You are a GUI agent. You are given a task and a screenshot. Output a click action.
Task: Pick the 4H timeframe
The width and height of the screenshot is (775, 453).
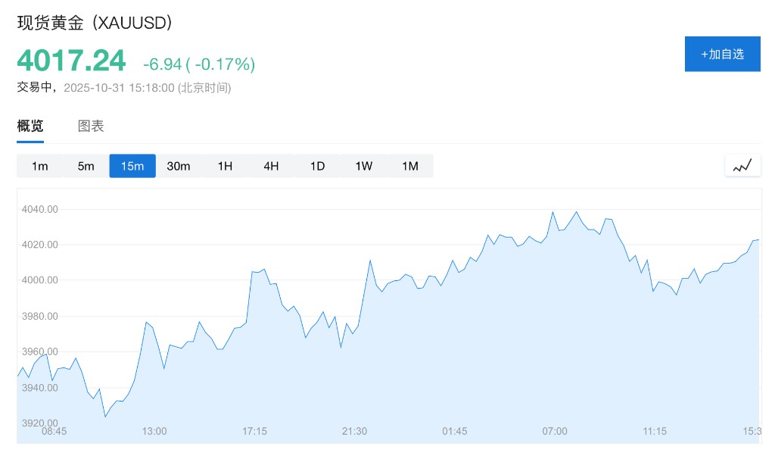click(x=271, y=166)
